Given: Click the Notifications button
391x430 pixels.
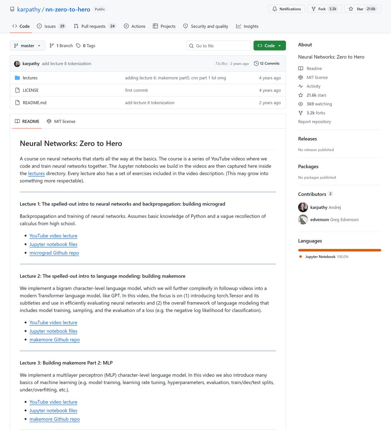Looking at the screenshot, I should [x=287, y=9].
